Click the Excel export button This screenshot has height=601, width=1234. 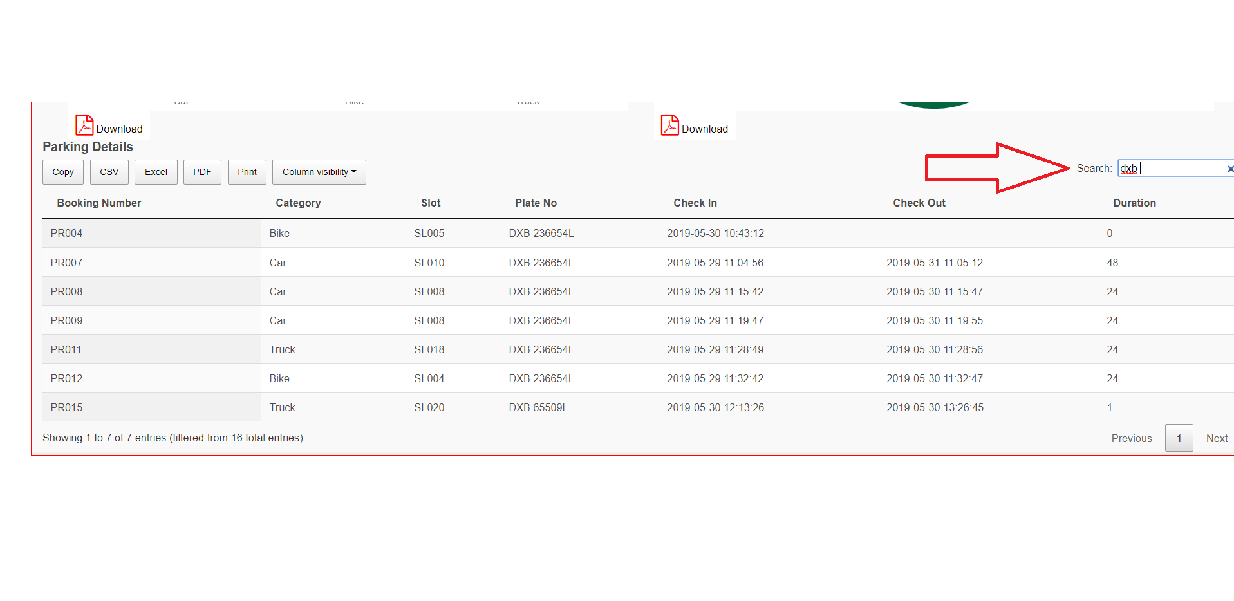coord(156,172)
